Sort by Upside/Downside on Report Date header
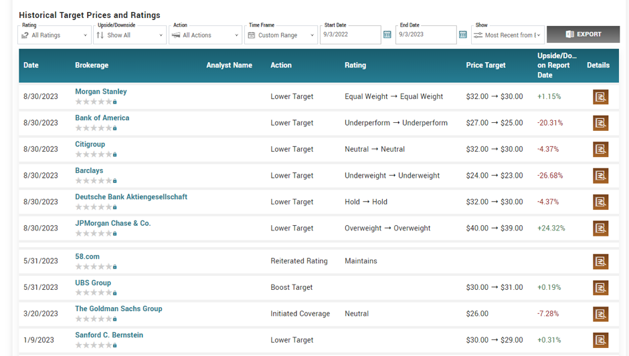This screenshot has width=629, height=356. [557, 65]
